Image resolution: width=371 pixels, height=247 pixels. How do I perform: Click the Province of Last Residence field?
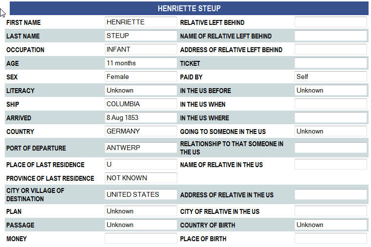click(x=141, y=178)
